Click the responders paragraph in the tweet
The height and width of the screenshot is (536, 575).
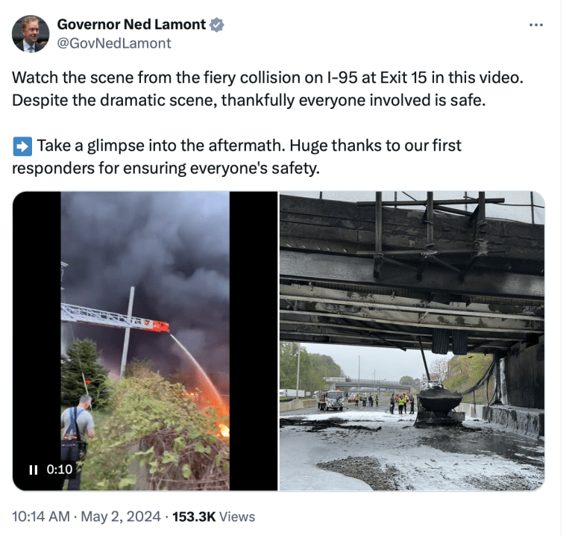(236, 157)
